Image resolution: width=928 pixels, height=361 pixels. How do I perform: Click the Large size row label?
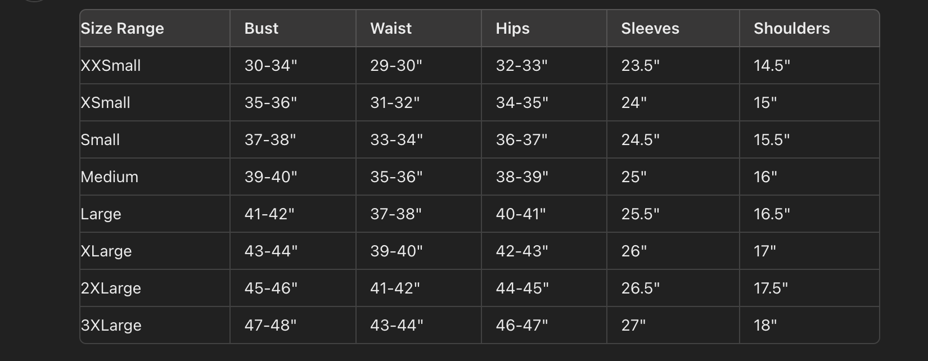click(101, 214)
